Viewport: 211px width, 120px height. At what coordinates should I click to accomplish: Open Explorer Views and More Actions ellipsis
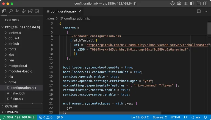(37, 20)
